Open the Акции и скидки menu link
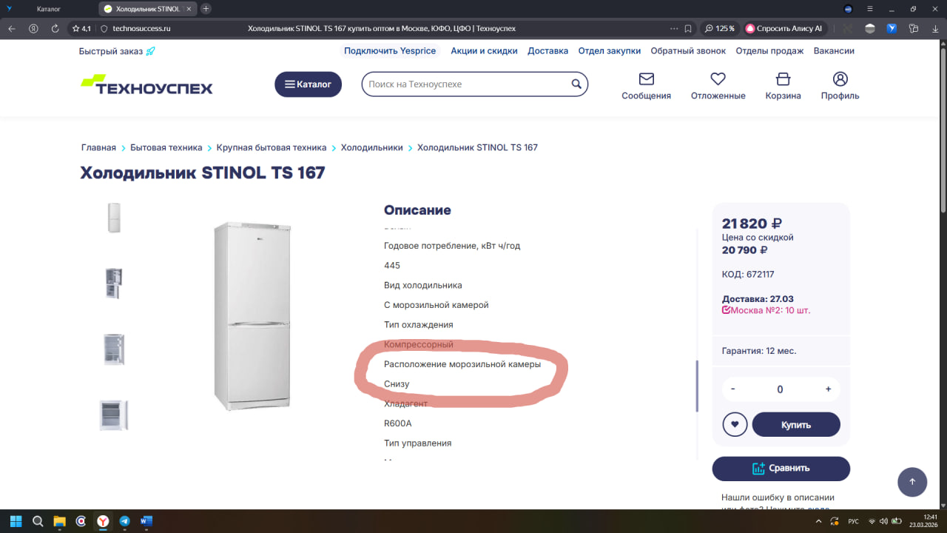Image resolution: width=947 pixels, height=533 pixels. (484, 51)
